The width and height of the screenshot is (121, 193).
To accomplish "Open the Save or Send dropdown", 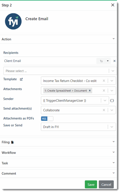I will tap(112, 127).
